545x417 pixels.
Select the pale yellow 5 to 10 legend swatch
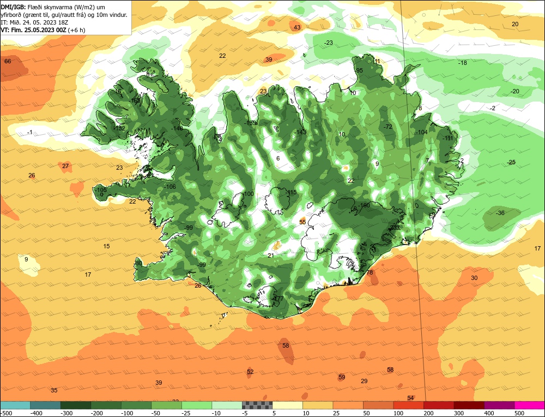pos(287,405)
